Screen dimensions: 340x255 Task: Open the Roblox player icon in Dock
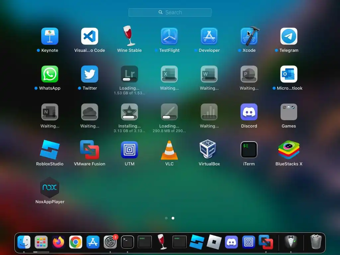[x=214, y=242]
